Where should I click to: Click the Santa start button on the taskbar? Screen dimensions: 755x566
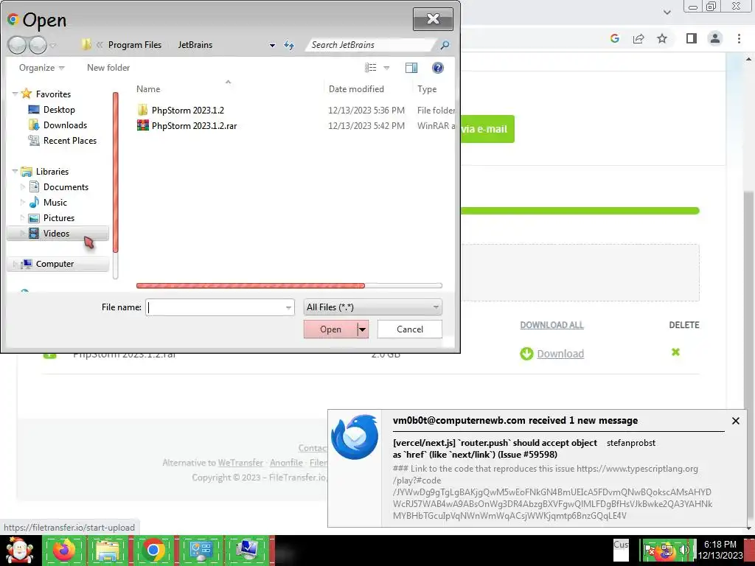(19, 551)
